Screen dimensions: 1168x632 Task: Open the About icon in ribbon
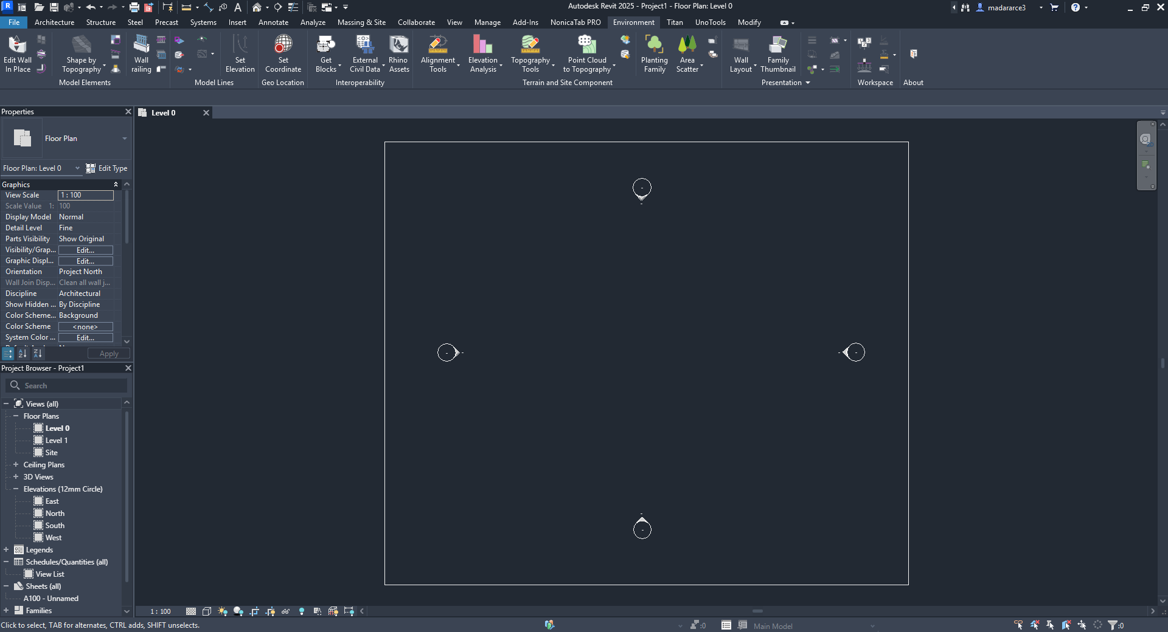pos(913,54)
